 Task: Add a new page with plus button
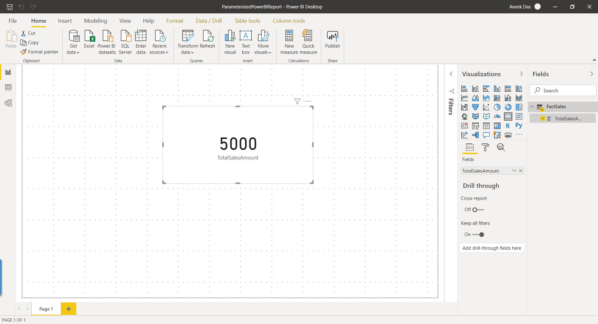tap(69, 309)
